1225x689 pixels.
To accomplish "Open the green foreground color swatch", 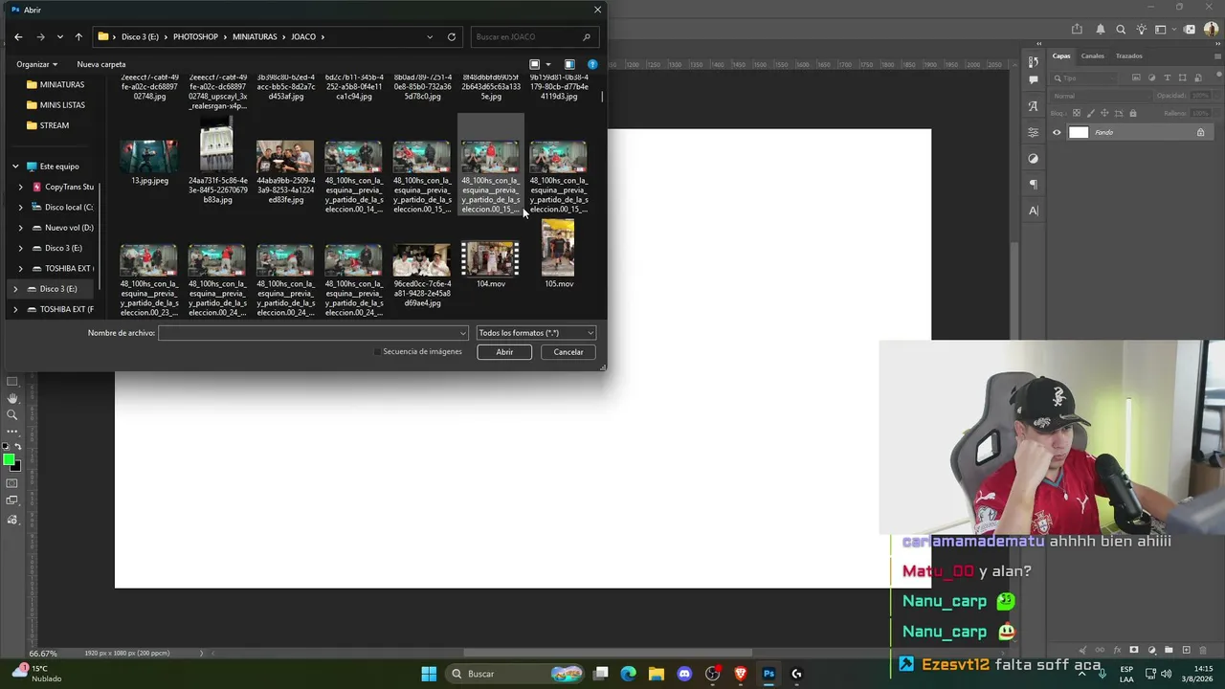I will click(x=9, y=460).
